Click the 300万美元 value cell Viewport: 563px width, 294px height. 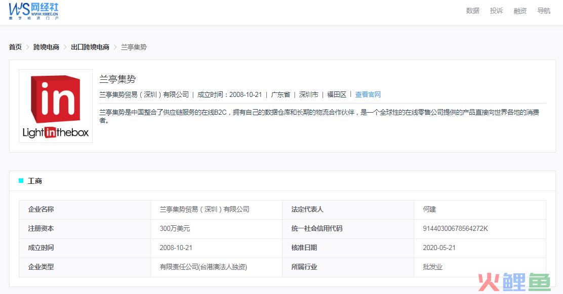coord(217,229)
